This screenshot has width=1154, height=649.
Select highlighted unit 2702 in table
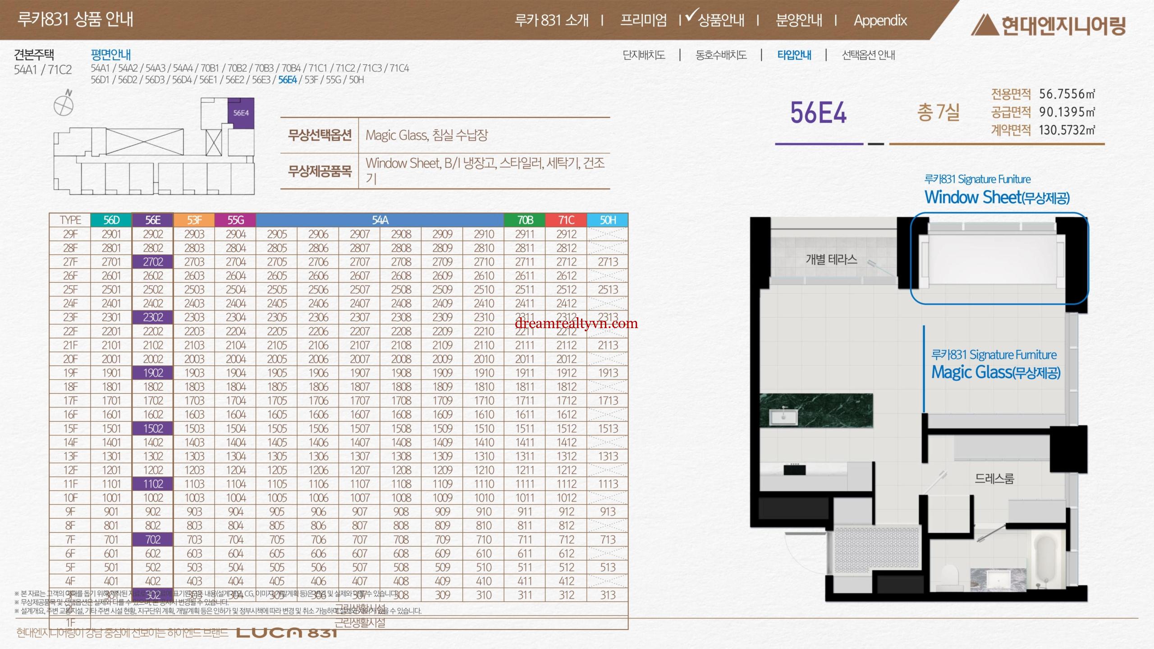coord(153,262)
